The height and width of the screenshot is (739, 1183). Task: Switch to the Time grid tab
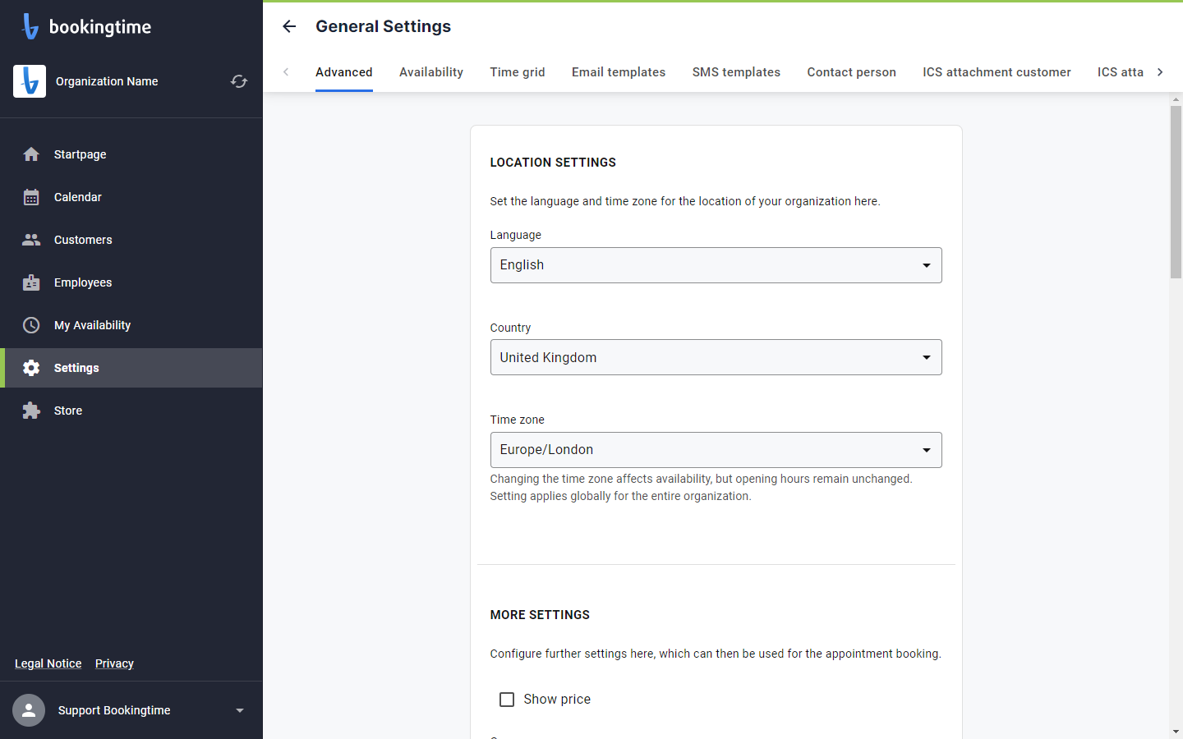point(518,72)
